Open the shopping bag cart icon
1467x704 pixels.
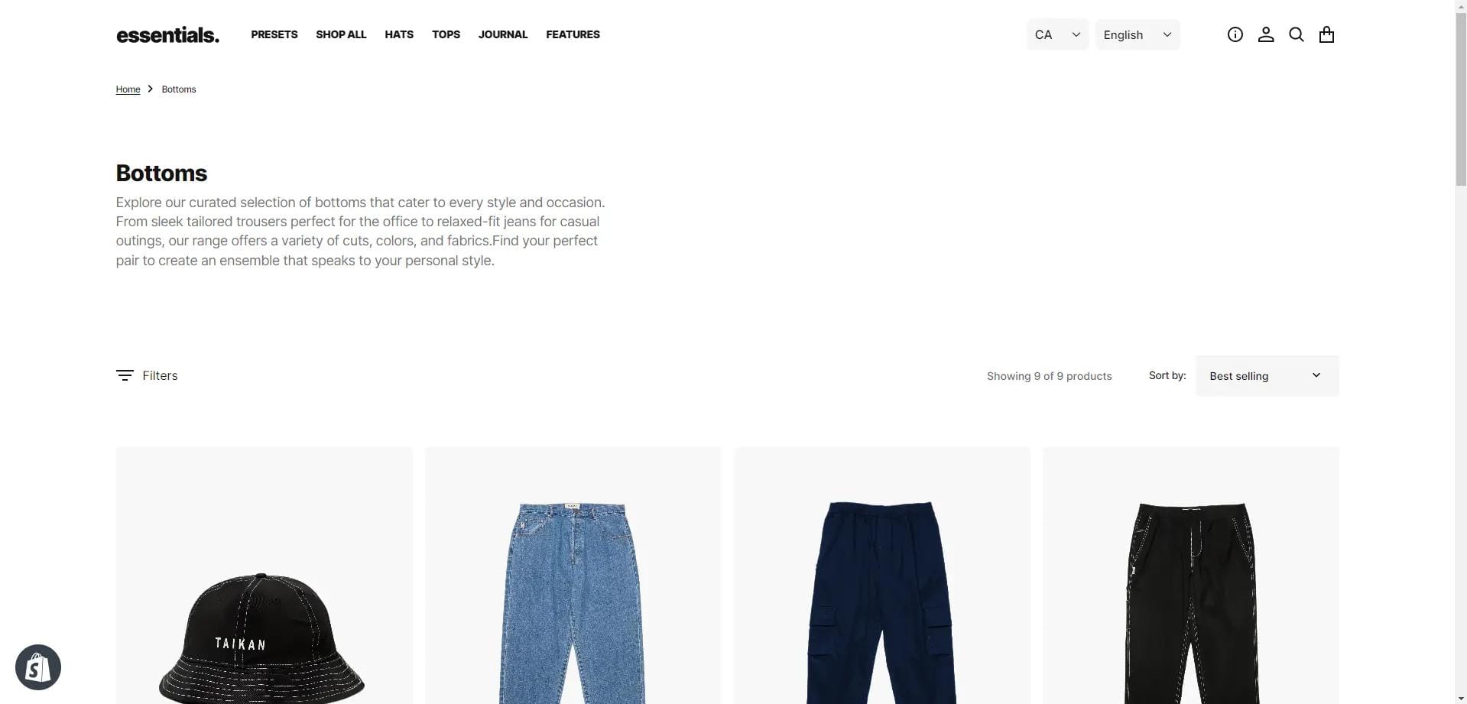pyautogui.click(x=1327, y=34)
